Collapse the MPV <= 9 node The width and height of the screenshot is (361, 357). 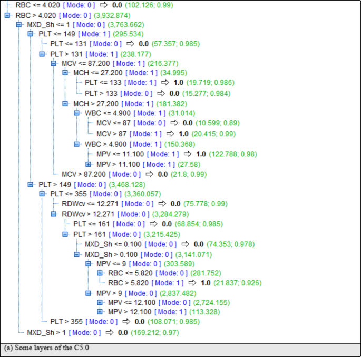89,263
